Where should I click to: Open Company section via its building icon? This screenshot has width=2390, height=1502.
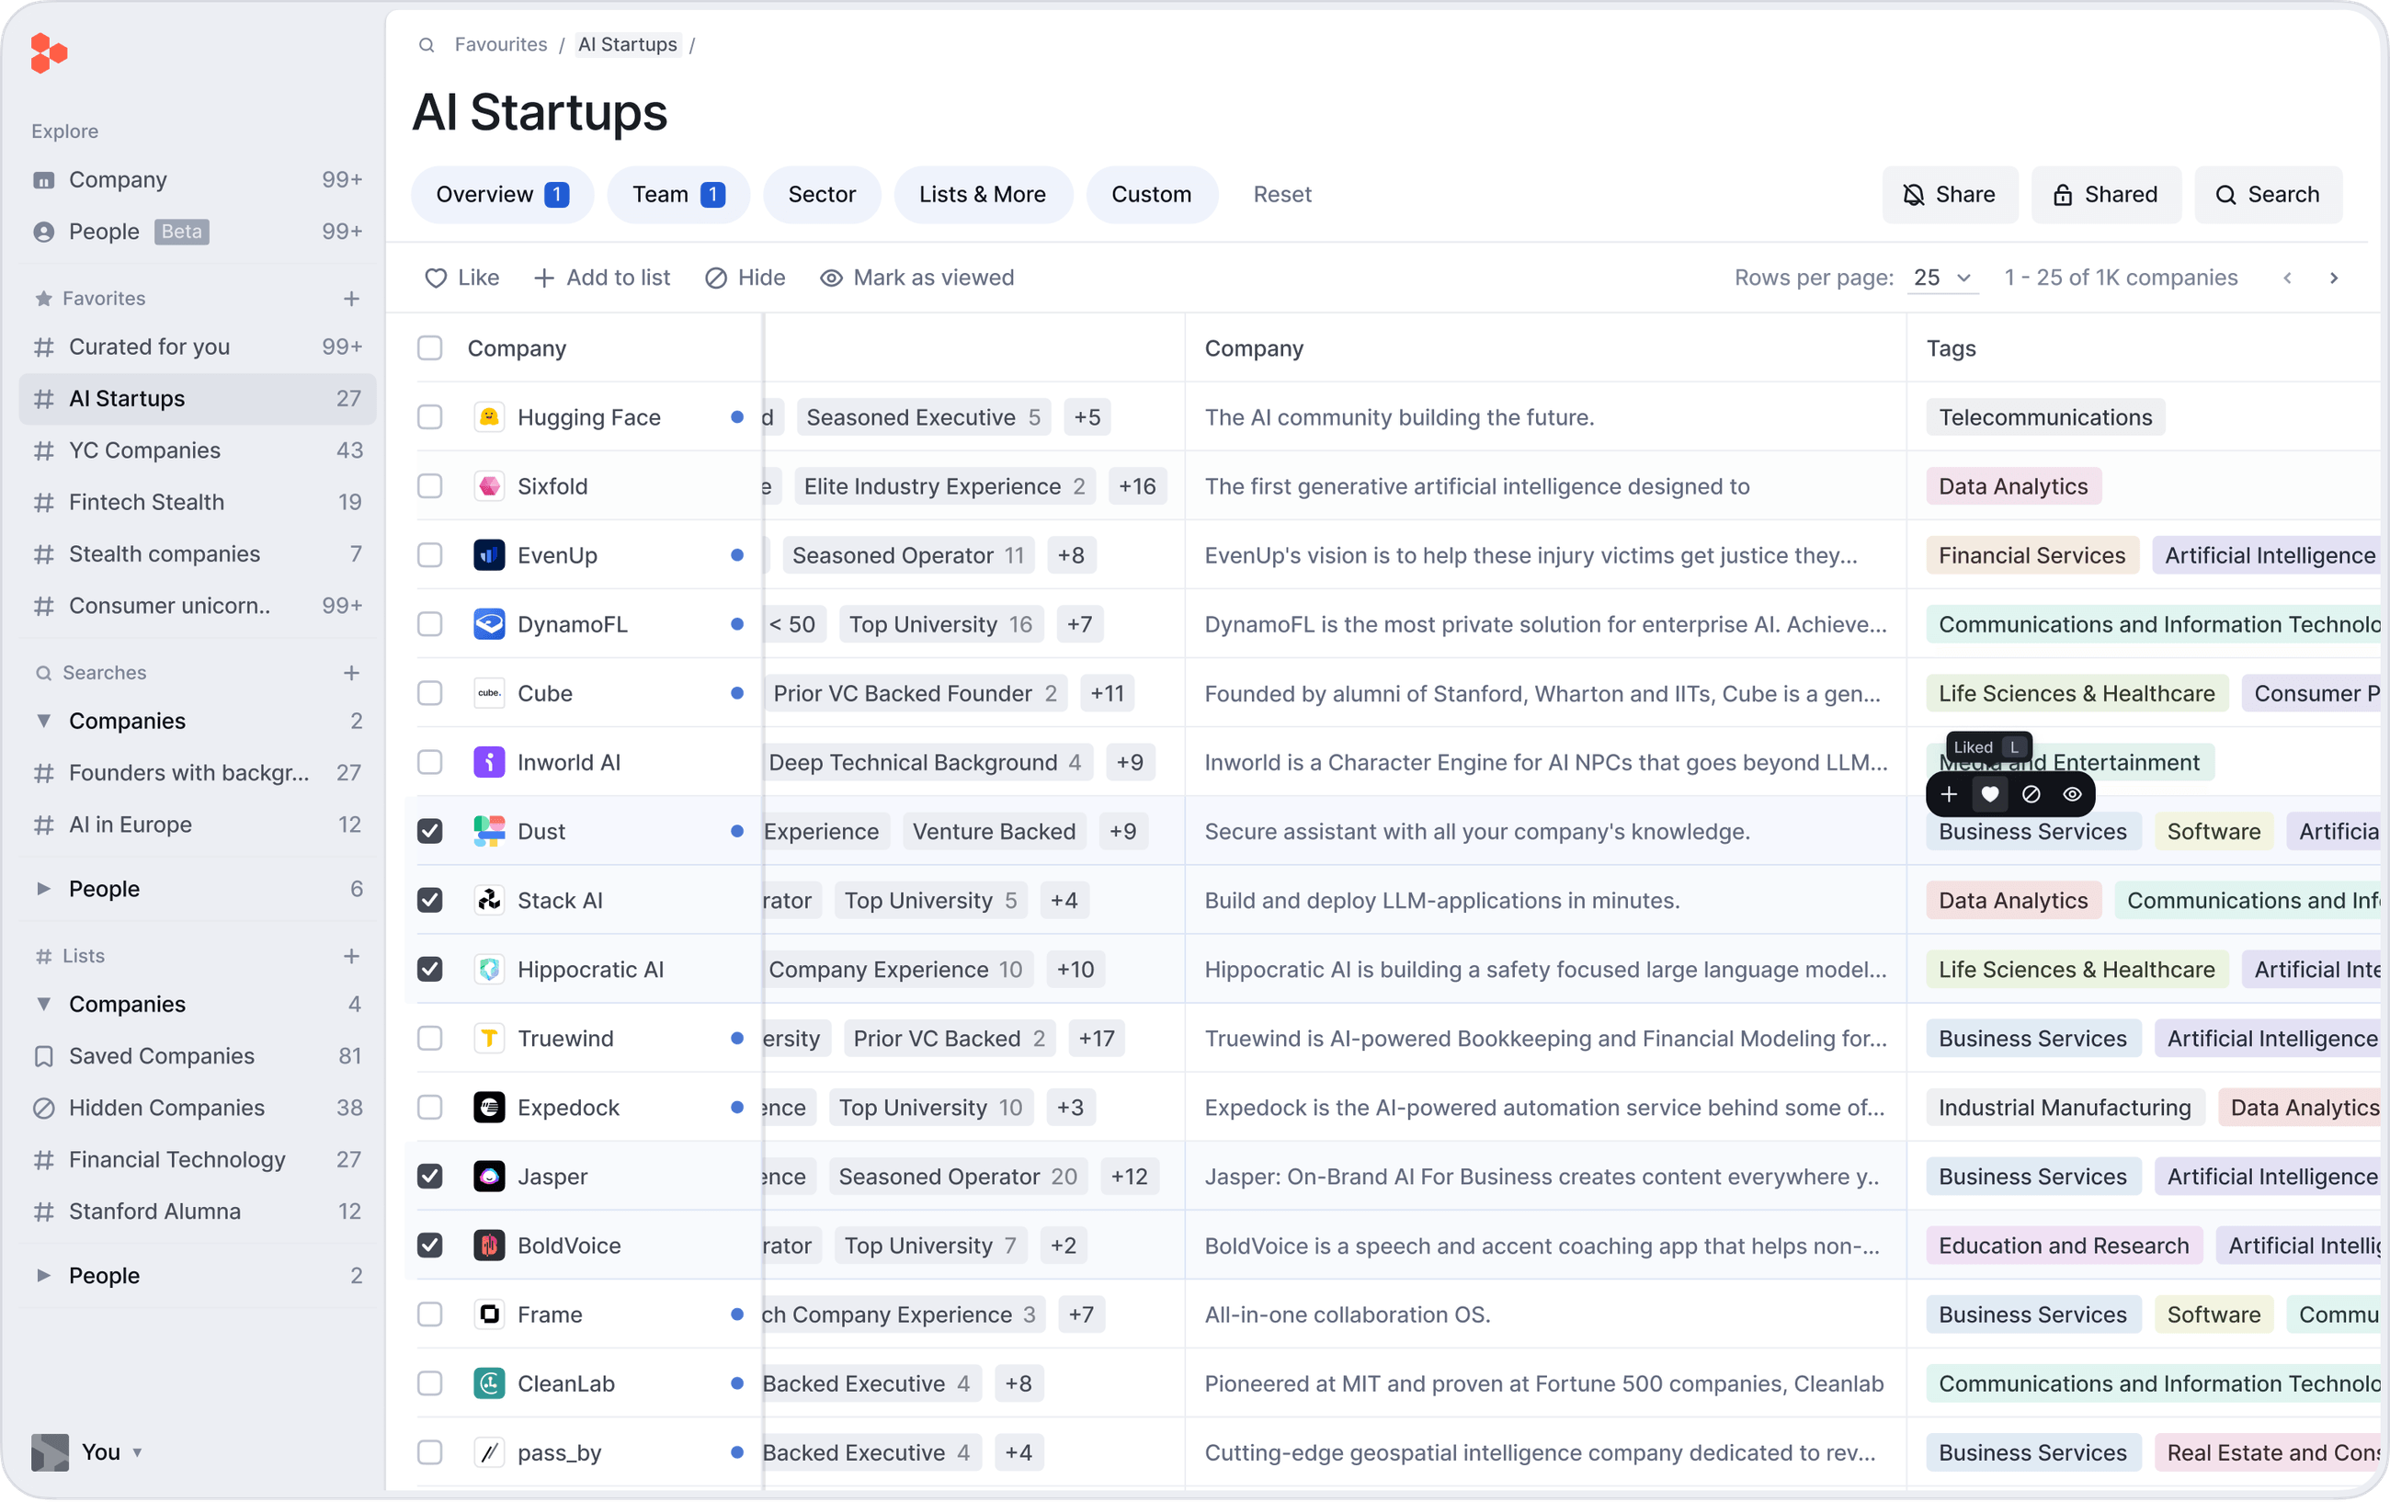pyautogui.click(x=44, y=179)
